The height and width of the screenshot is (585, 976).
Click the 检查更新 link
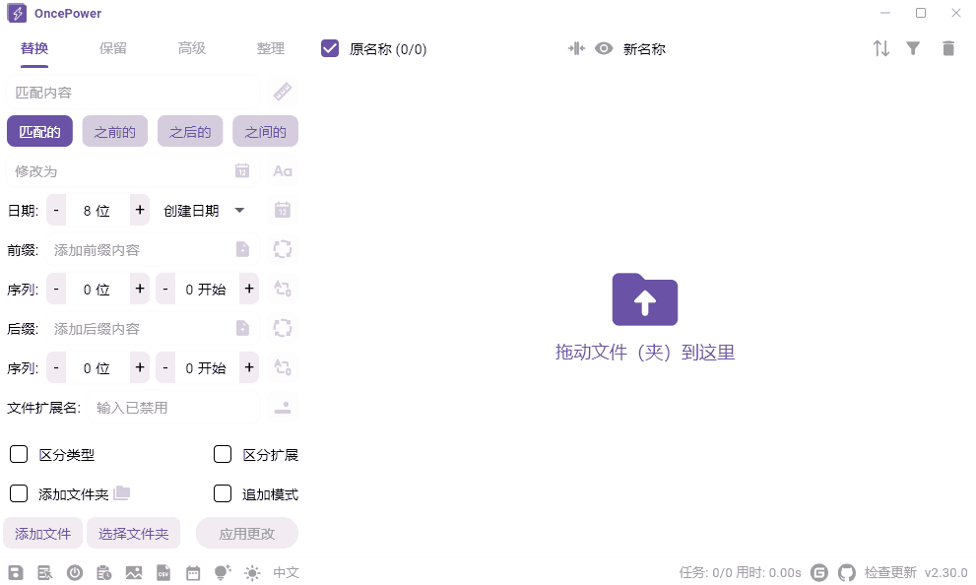click(x=890, y=572)
